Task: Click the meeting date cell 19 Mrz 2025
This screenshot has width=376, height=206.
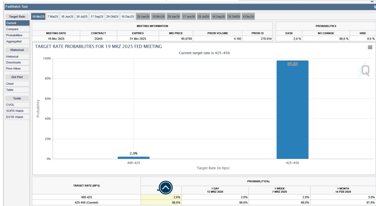Action: pos(56,39)
